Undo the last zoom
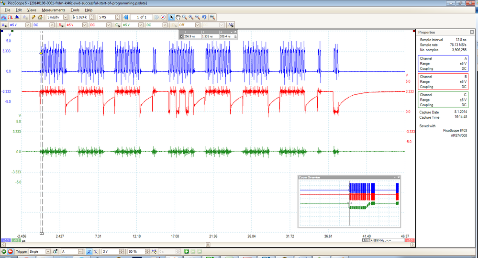This screenshot has height=258, width=478. click(x=204, y=17)
